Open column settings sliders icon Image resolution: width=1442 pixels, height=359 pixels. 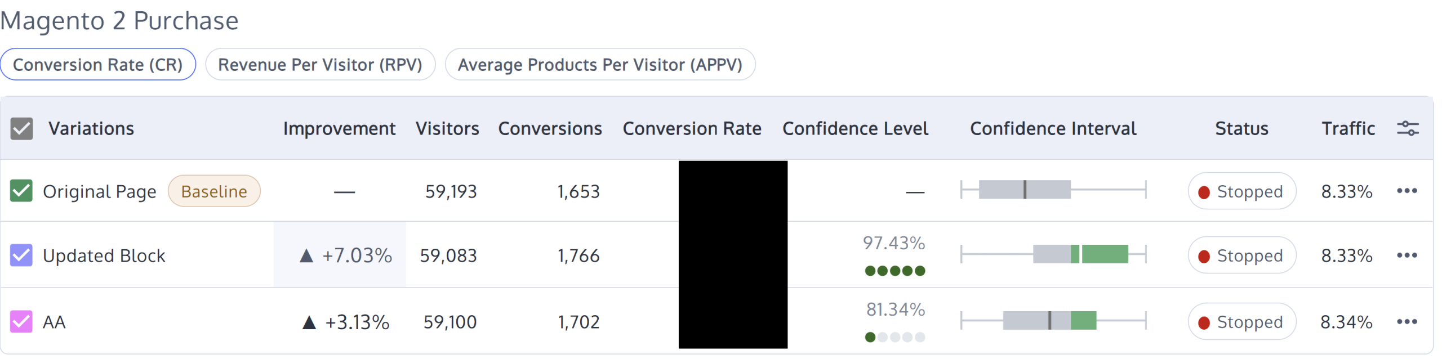pyautogui.click(x=1407, y=128)
